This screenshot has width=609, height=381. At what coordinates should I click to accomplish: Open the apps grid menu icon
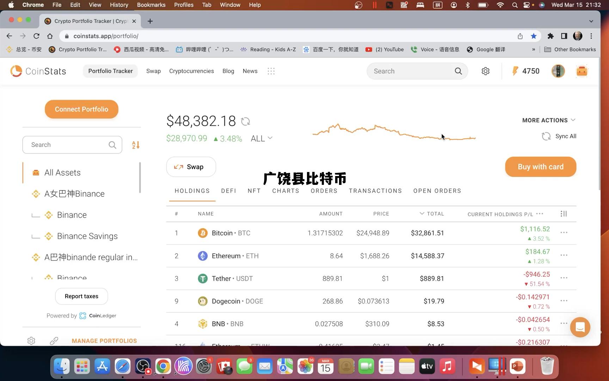coord(271,71)
